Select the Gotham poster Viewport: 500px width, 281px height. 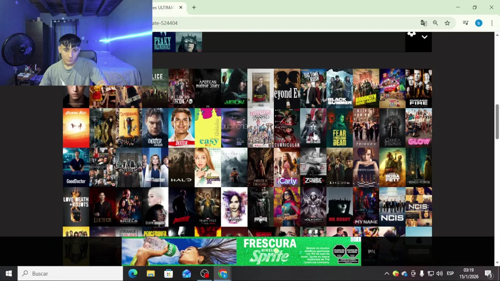click(x=129, y=167)
